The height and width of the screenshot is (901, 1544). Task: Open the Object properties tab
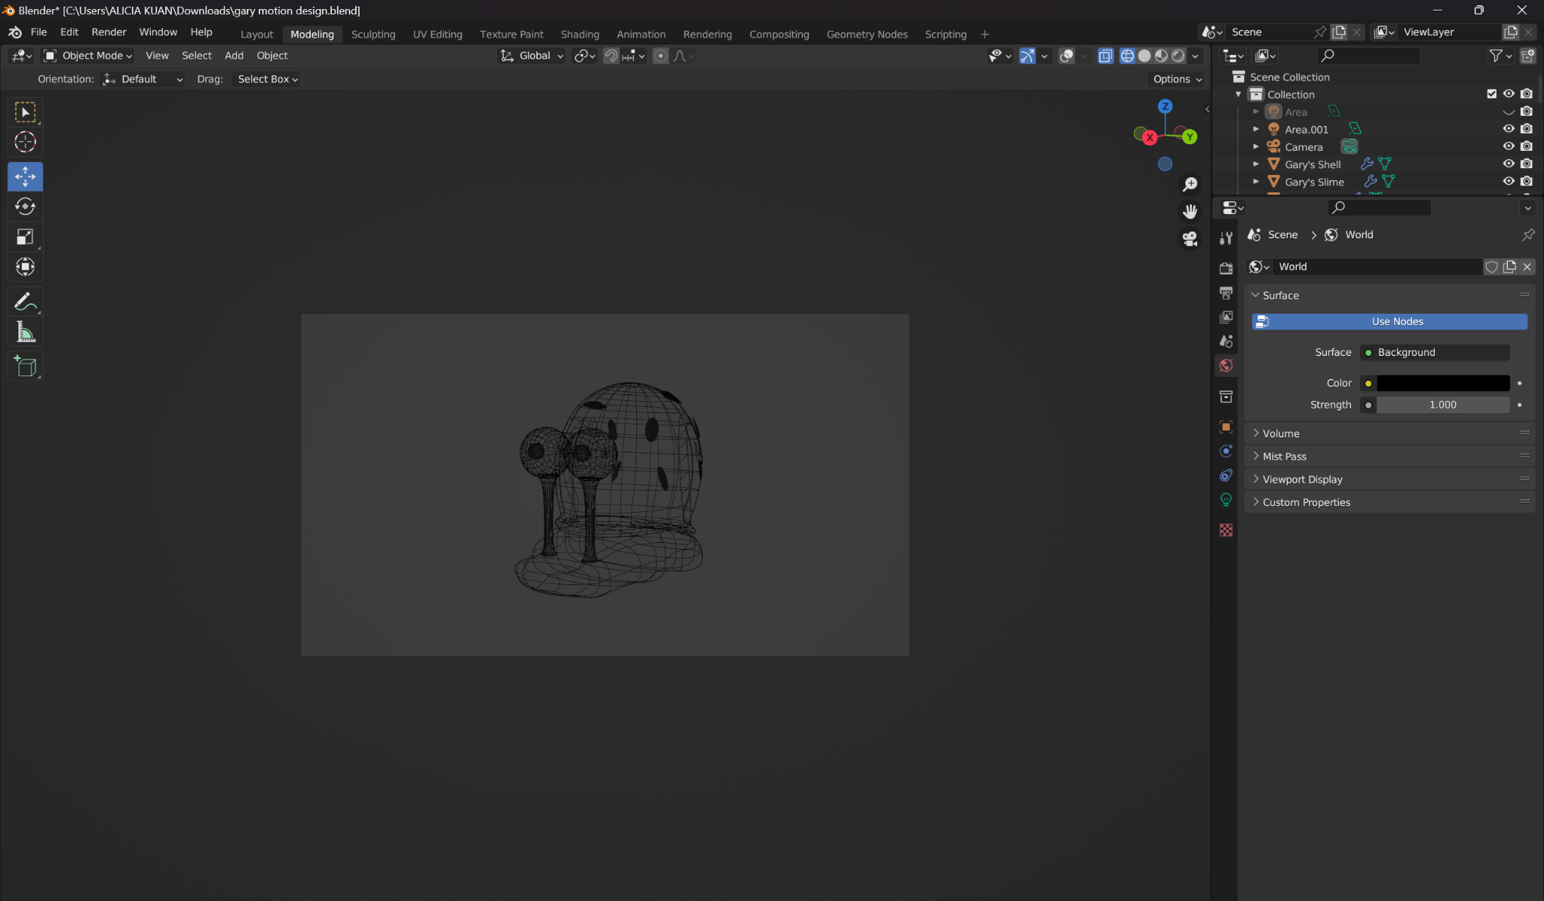point(1226,427)
